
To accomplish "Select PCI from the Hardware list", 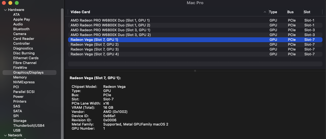I will click(16, 87).
